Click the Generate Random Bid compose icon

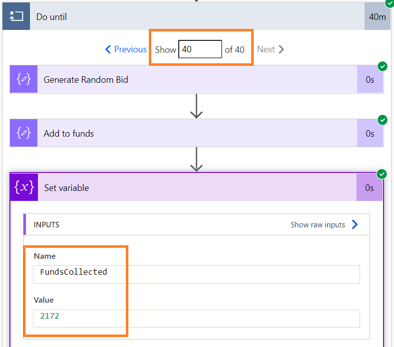coord(23,79)
